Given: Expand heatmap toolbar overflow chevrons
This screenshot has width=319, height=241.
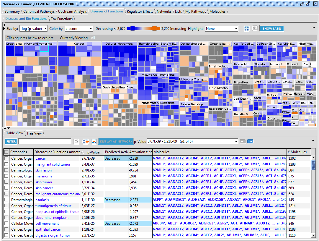Looking at the screenshot, I should (x=313, y=27).
